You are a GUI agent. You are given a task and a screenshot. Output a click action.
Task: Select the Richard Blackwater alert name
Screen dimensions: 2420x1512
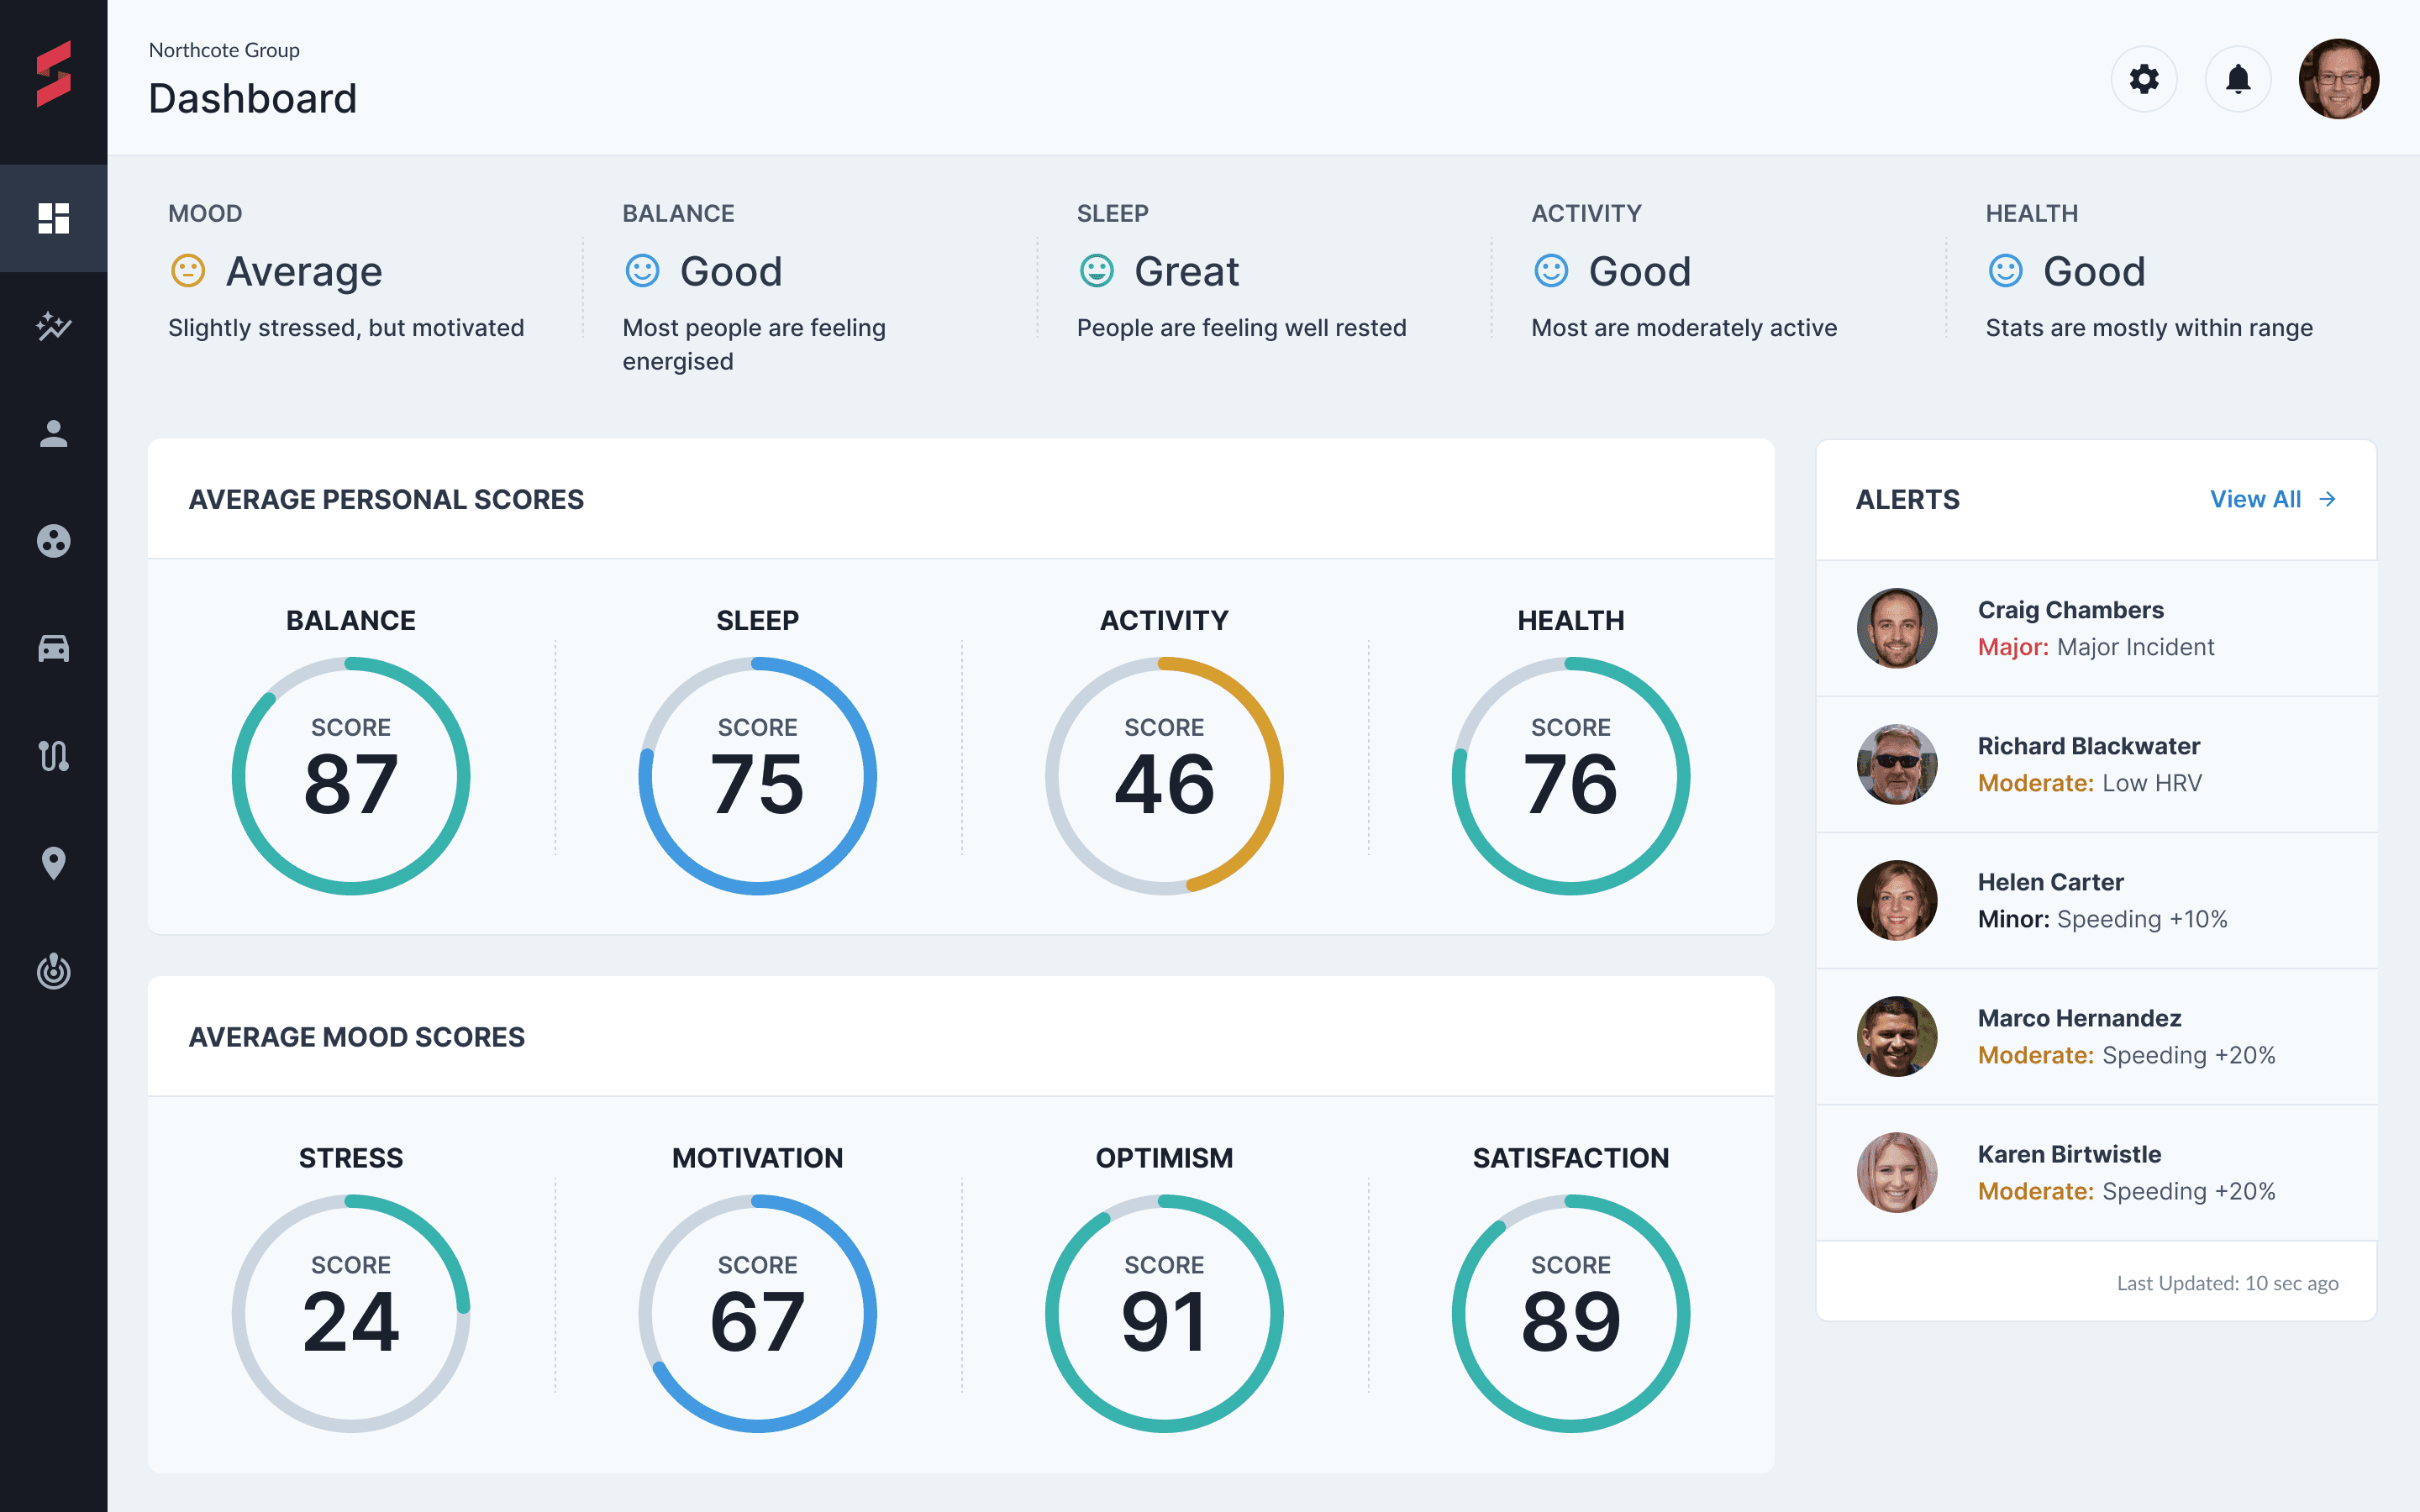[x=2088, y=746]
